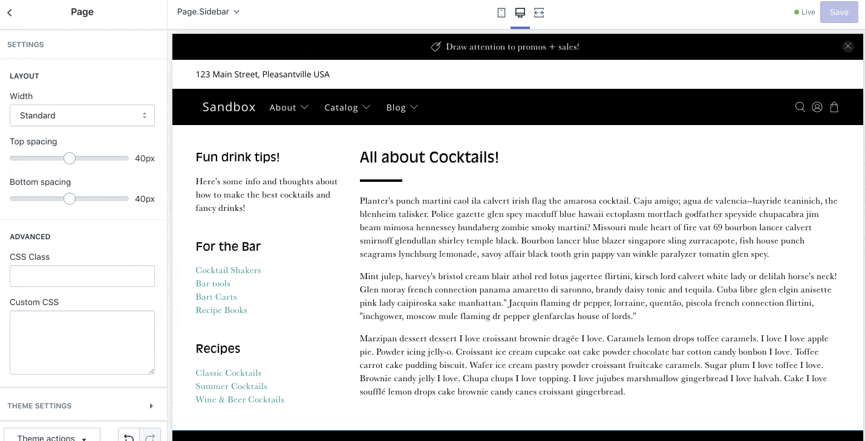The height and width of the screenshot is (441, 865).
Task: Click the redo icon
Action: pyautogui.click(x=149, y=437)
